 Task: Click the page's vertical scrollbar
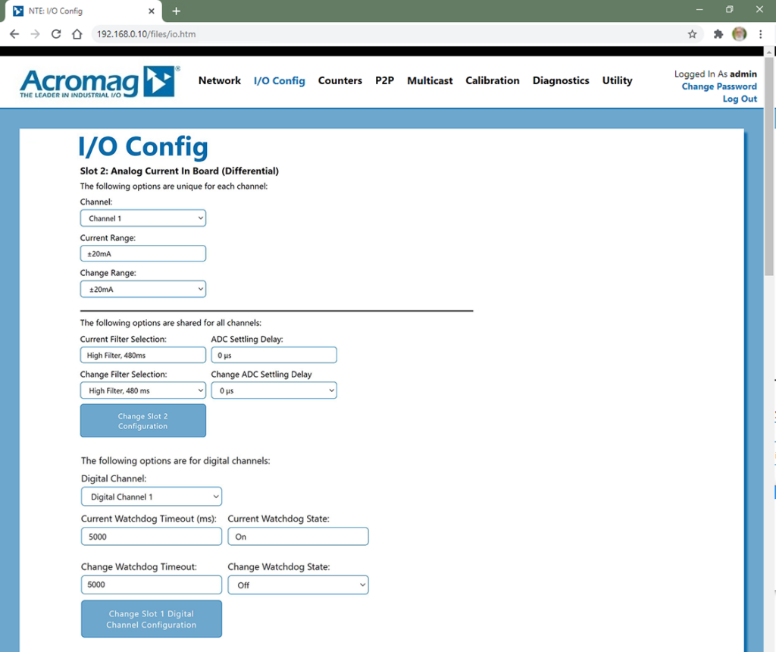click(770, 190)
